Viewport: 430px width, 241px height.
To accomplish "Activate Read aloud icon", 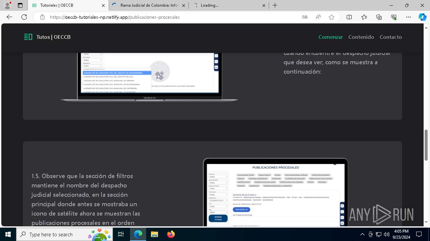I will pyautogui.click(x=318, y=17).
